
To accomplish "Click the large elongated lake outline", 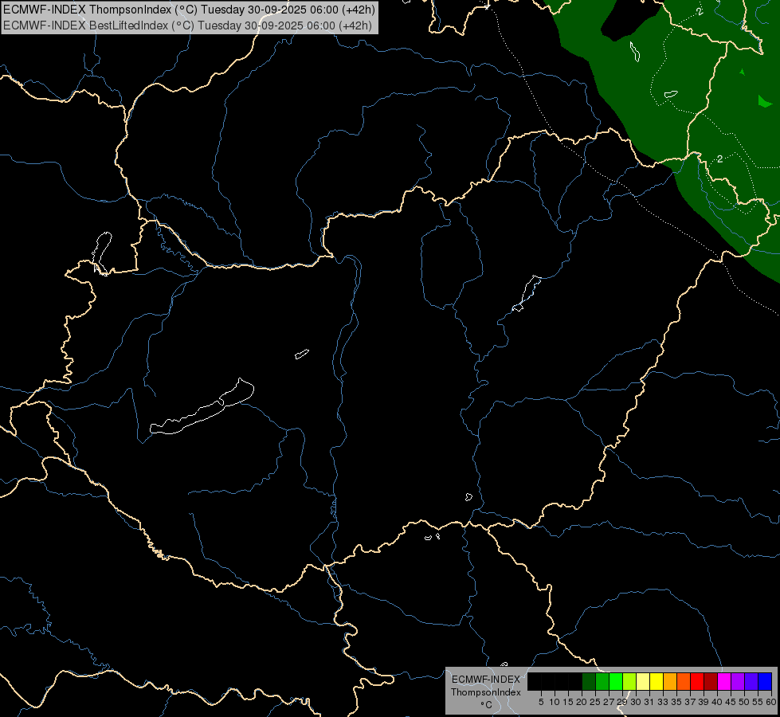I will (202, 406).
